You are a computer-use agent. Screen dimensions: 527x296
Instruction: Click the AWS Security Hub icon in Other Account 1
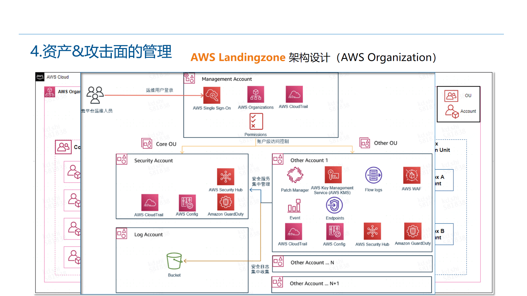[x=372, y=231]
